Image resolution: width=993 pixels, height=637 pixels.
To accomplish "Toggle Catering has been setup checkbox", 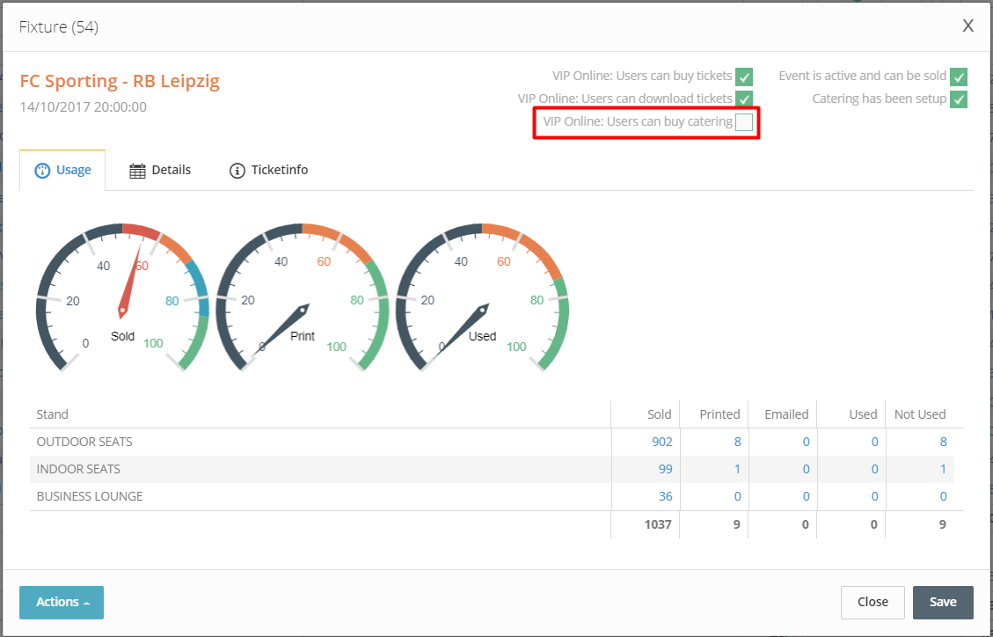I will (x=959, y=99).
